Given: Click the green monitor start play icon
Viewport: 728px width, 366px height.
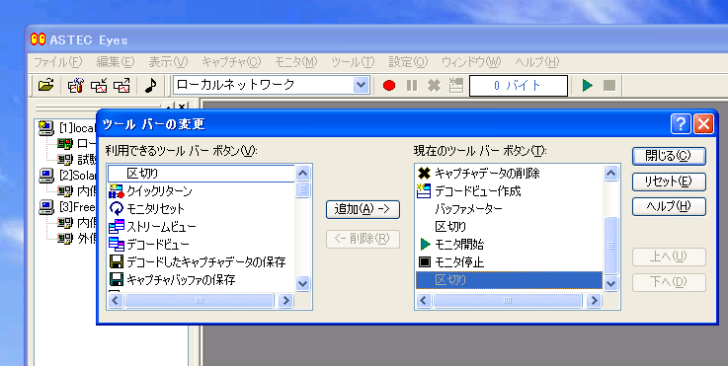Looking at the screenshot, I should [588, 86].
